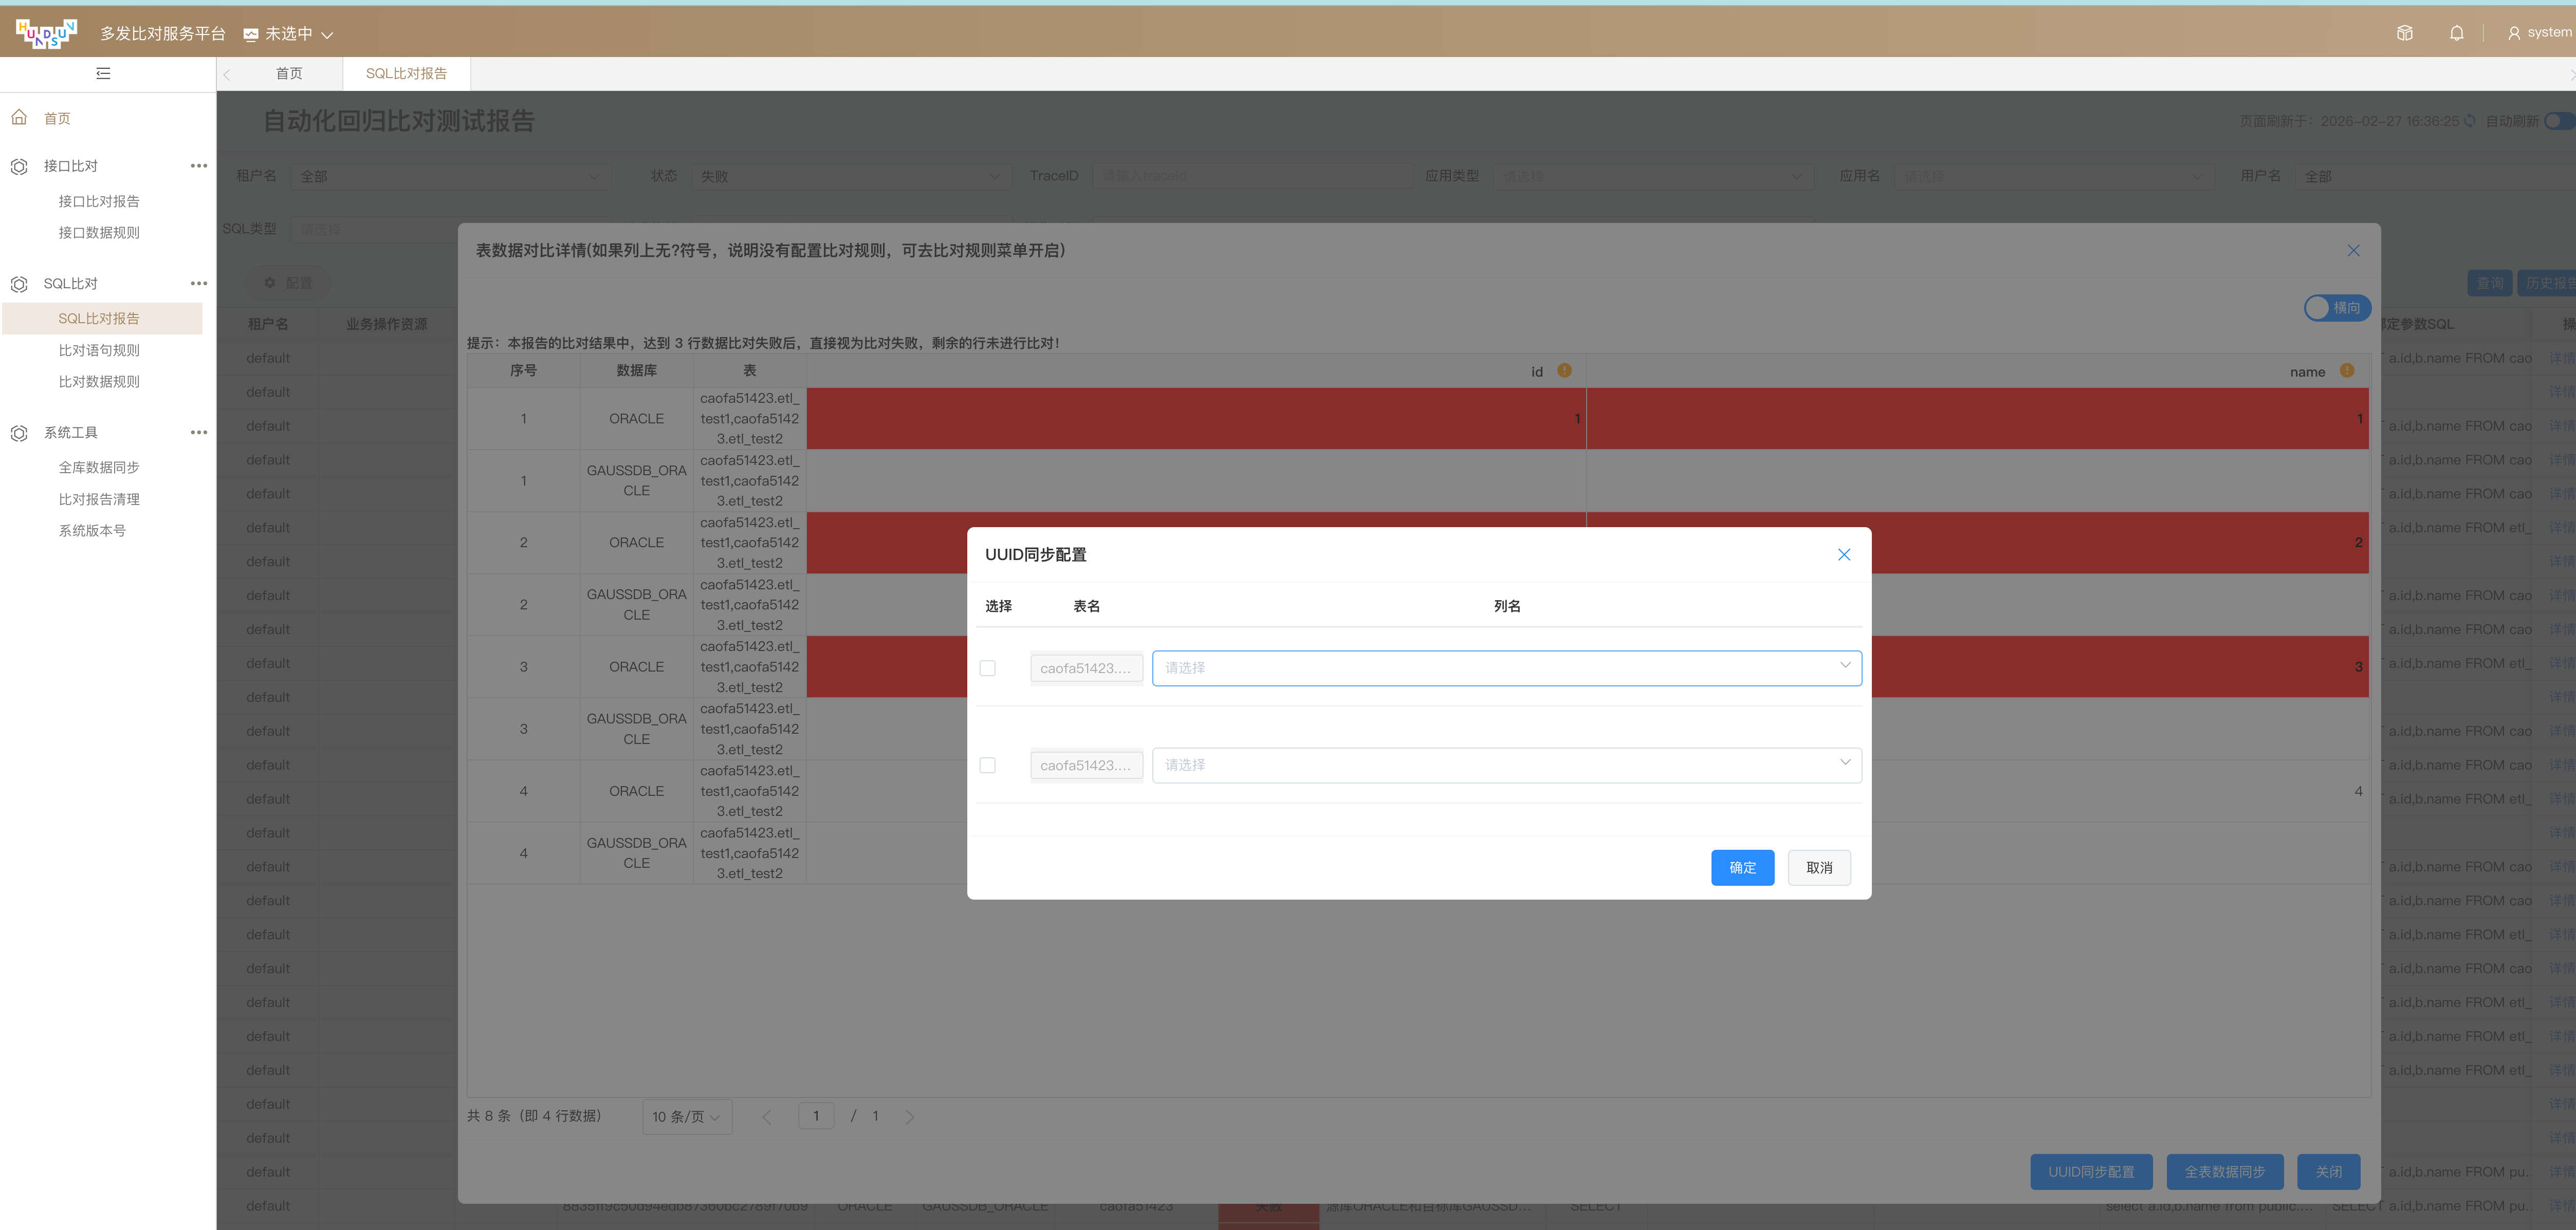Click the page refresh icon next to timestamp
Screen dimensions: 2576x1230
[x=2468, y=120]
